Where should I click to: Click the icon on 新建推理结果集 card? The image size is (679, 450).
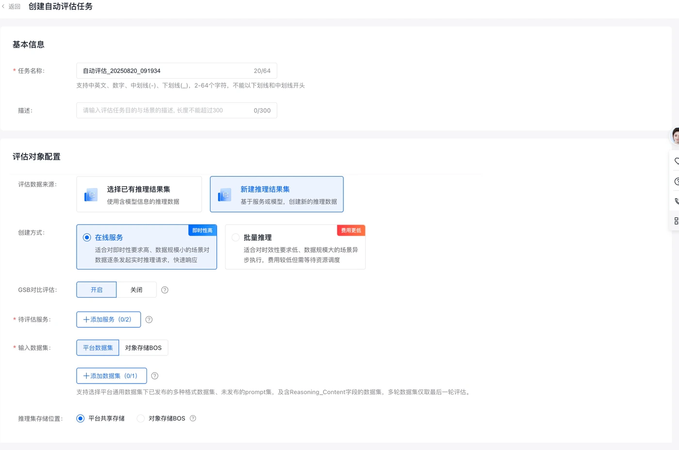coord(225,194)
